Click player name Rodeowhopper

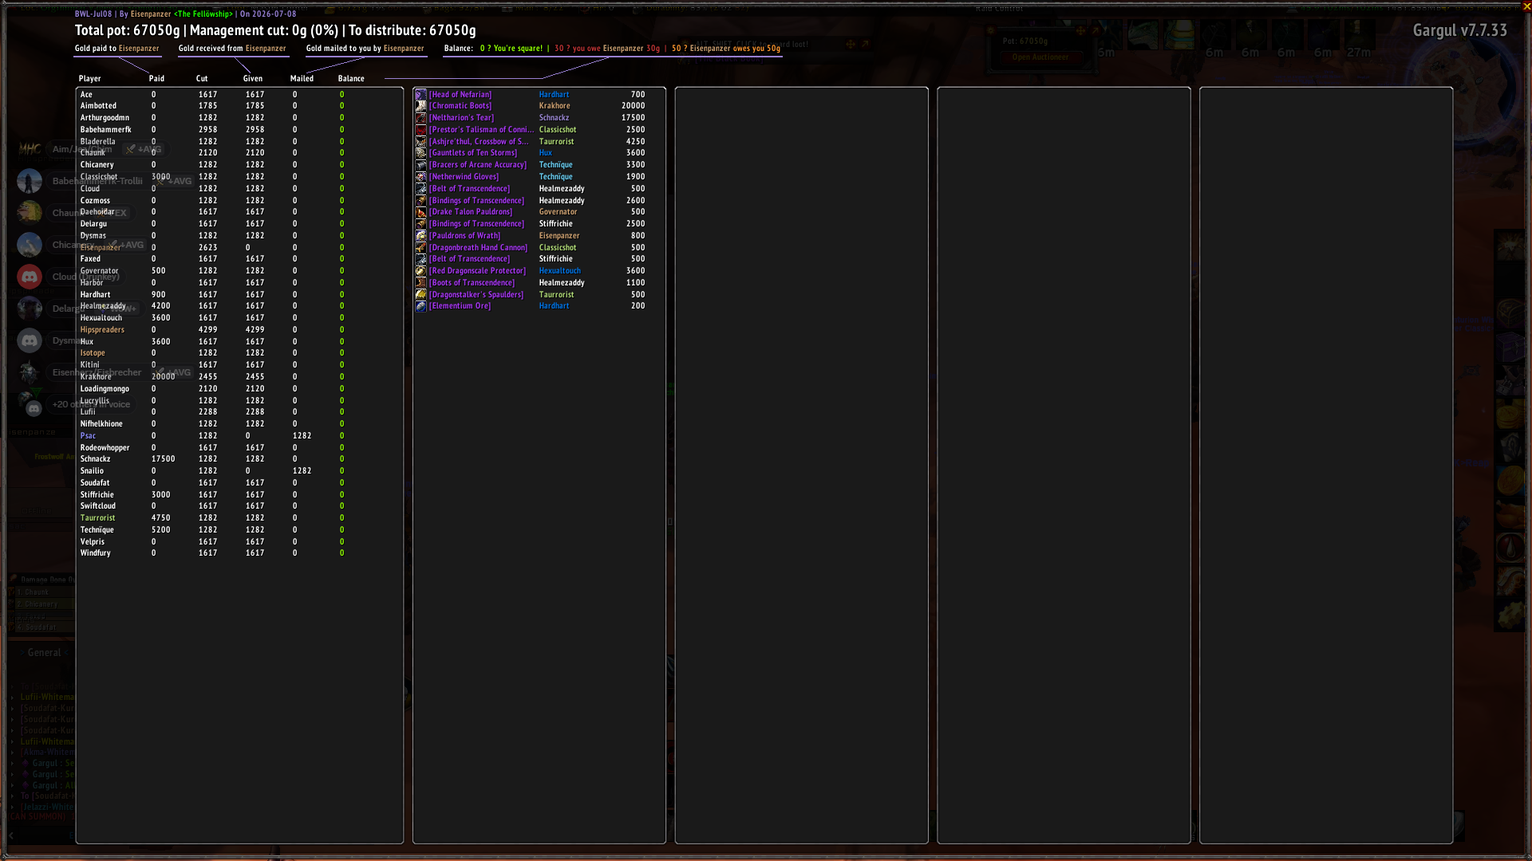click(x=105, y=448)
